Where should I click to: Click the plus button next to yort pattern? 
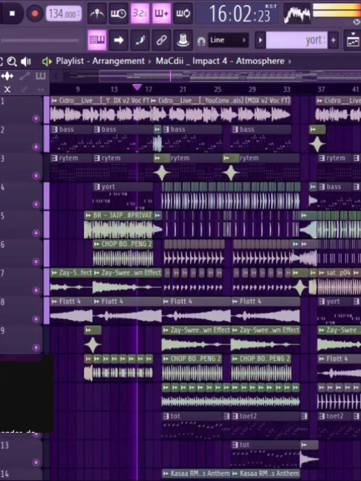pyautogui.click(x=333, y=40)
